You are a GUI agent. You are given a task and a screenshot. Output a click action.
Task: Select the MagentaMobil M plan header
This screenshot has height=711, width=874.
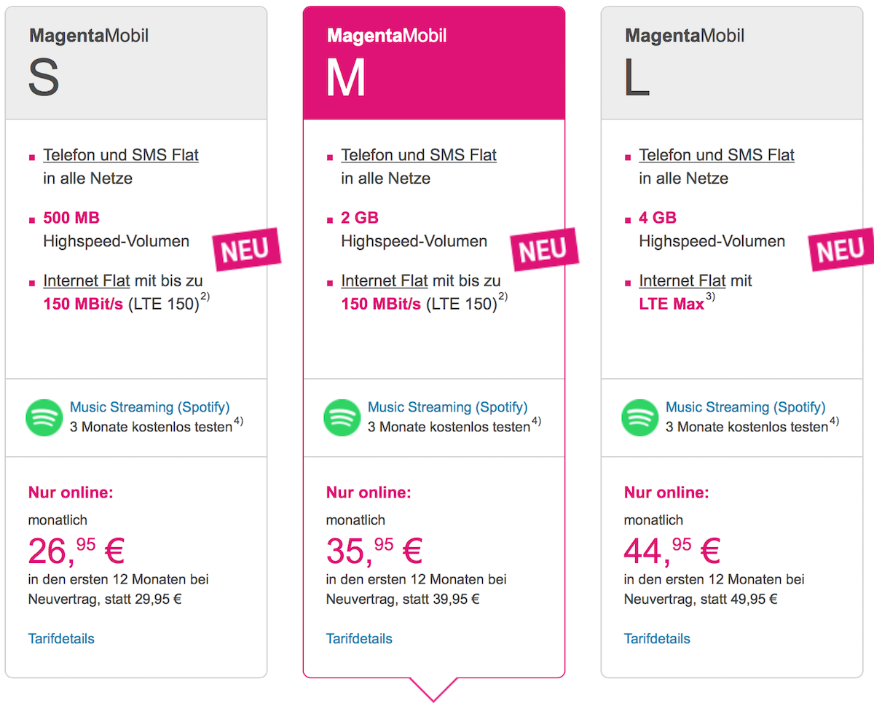point(434,63)
